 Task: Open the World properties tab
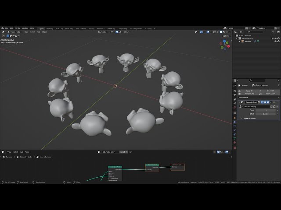pos(234,108)
